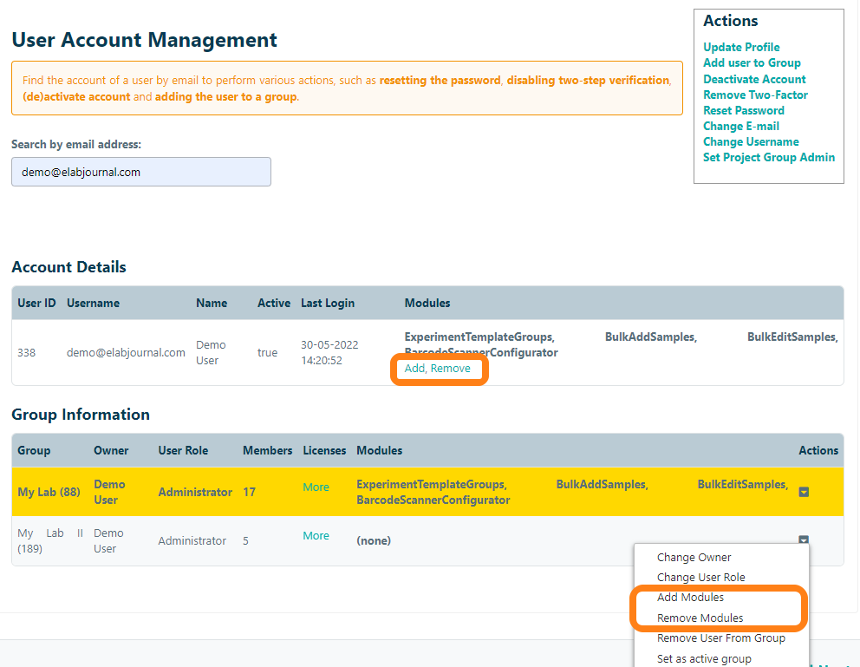Select Add user to Group in Actions
860x667 pixels.
(752, 62)
